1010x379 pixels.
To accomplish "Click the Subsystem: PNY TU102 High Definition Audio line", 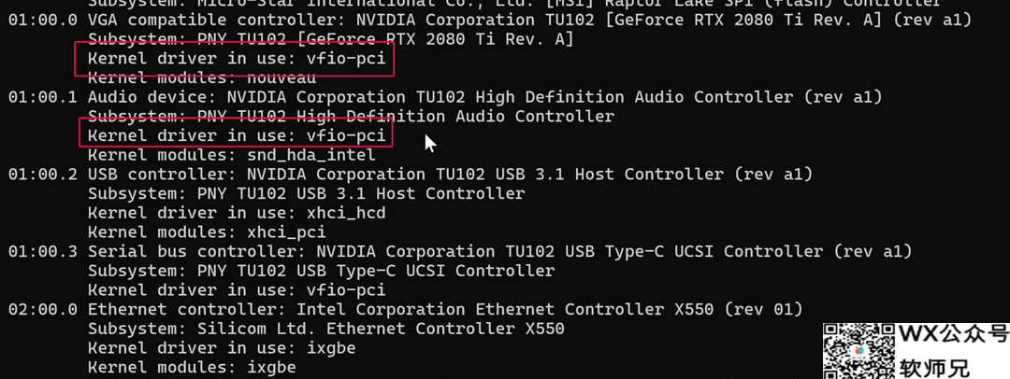I will click(351, 117).
